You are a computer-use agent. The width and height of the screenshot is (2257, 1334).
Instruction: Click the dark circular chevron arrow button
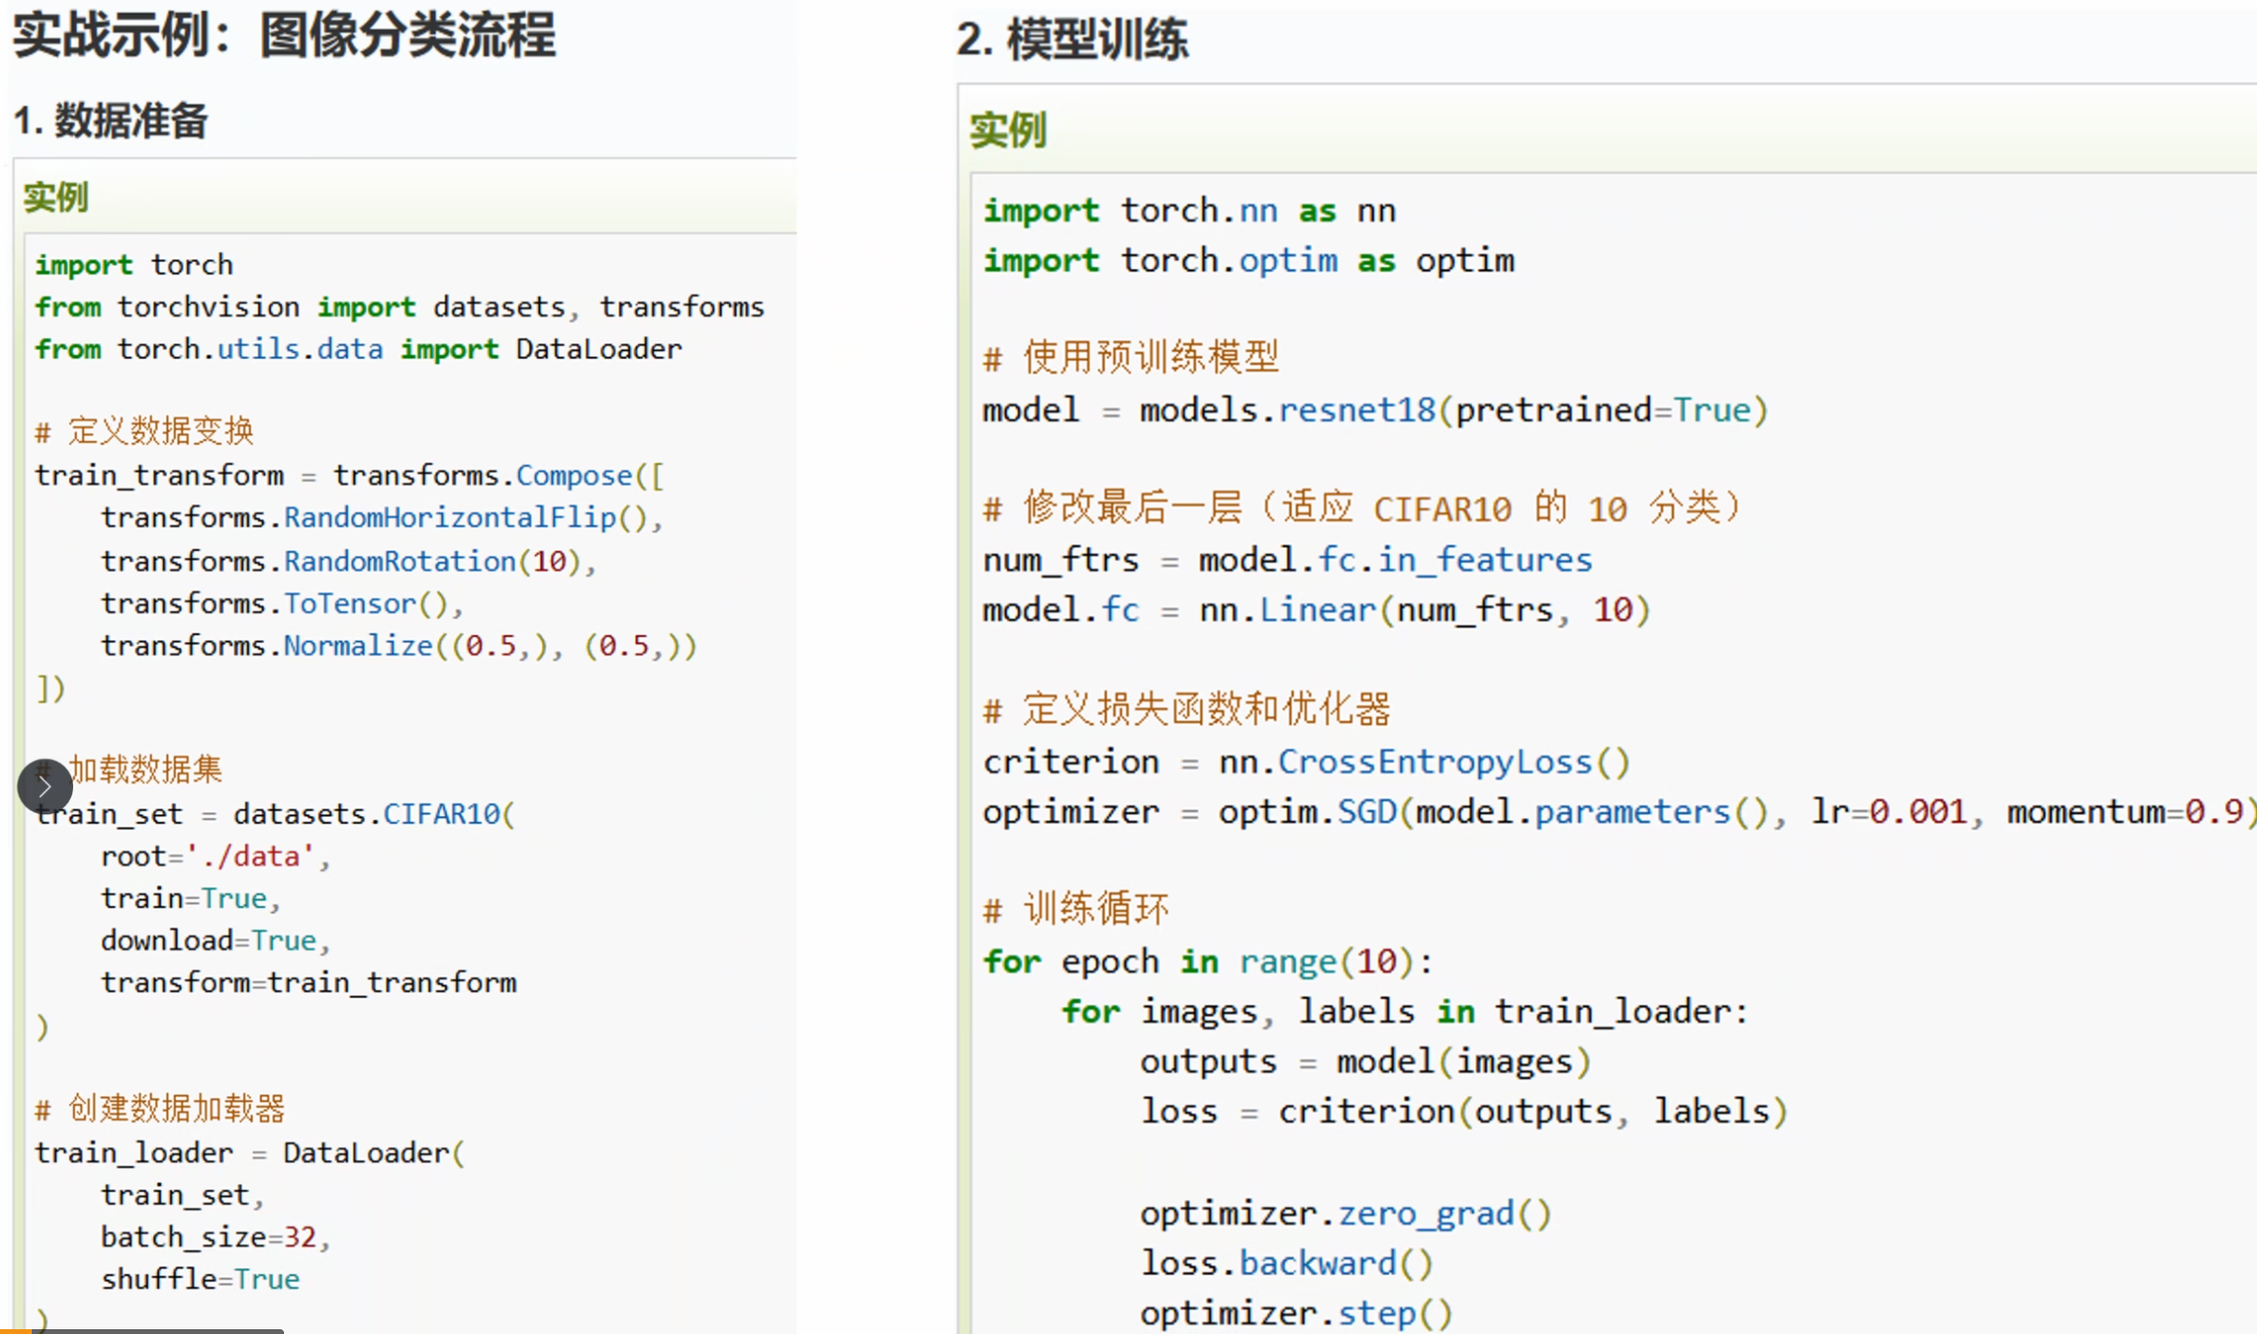pyautogui.click(x=44, y=786)
